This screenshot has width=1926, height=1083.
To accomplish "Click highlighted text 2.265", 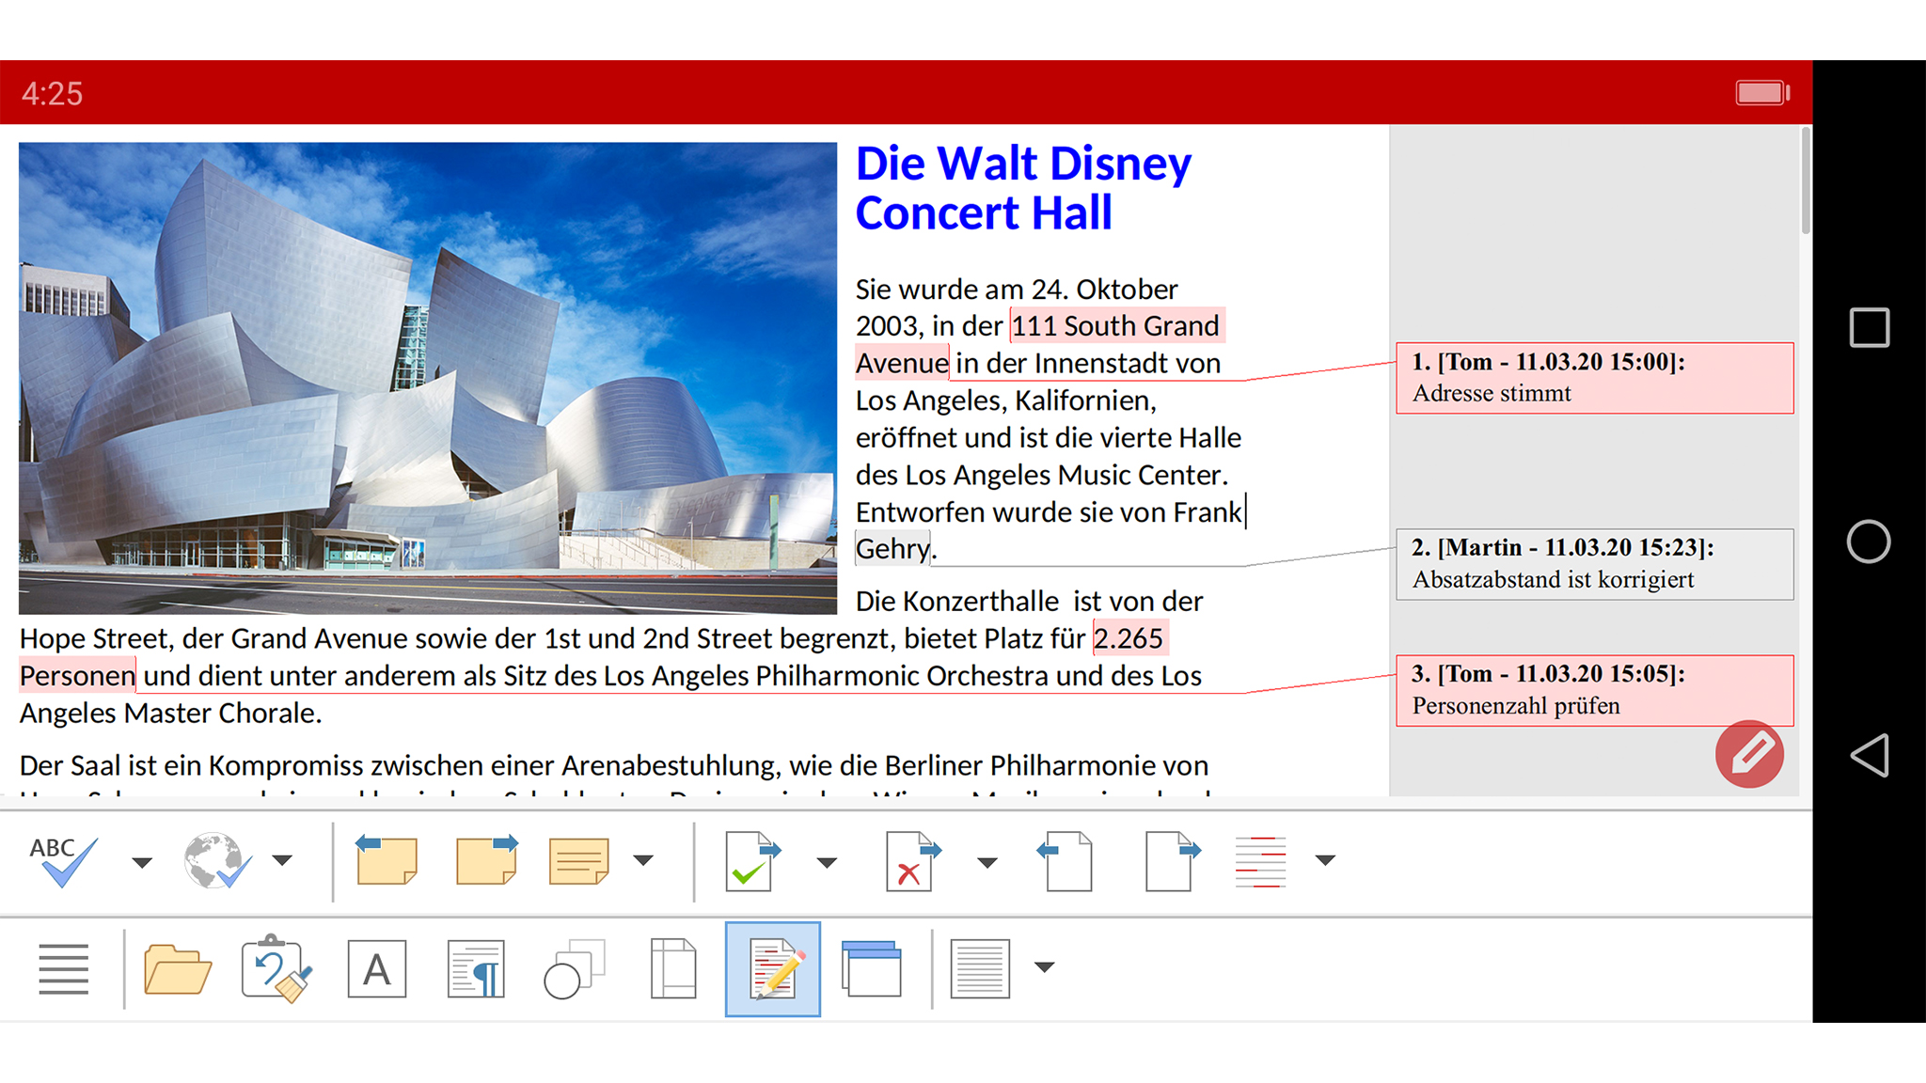I will pyautogui.click(x=1129, y=639).
